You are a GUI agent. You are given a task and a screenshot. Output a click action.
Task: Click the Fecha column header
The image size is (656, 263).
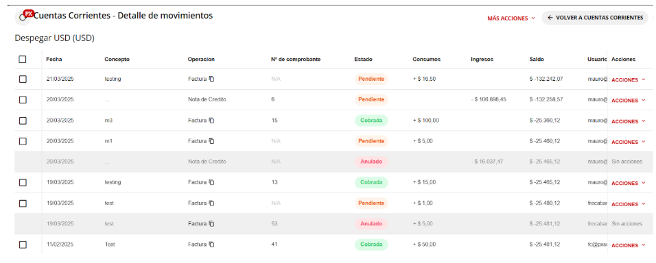54,60
